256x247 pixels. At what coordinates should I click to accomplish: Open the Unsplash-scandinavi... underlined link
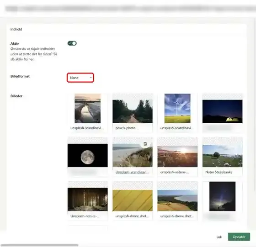[x=132, y=172]
